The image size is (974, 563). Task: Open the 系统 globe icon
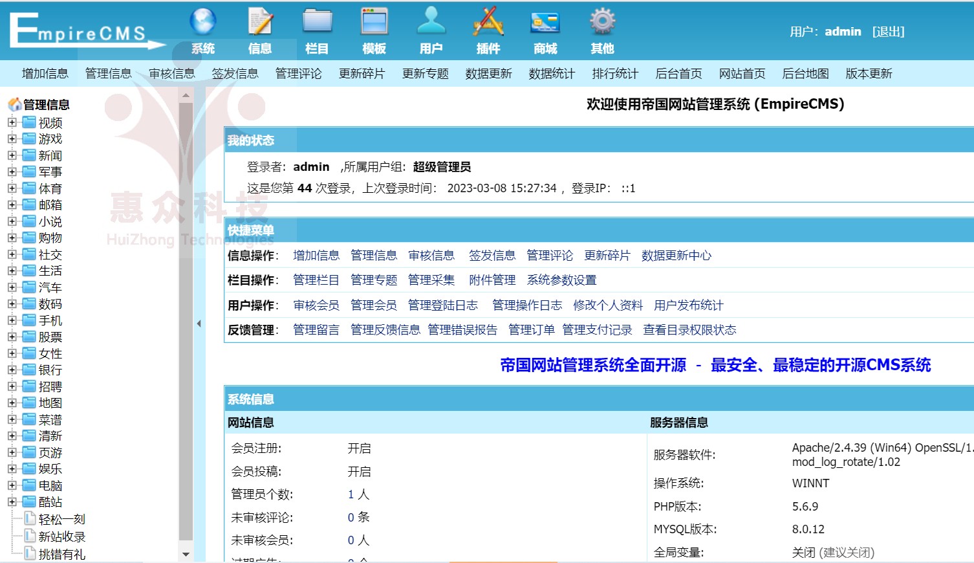(x=202, y=21)
